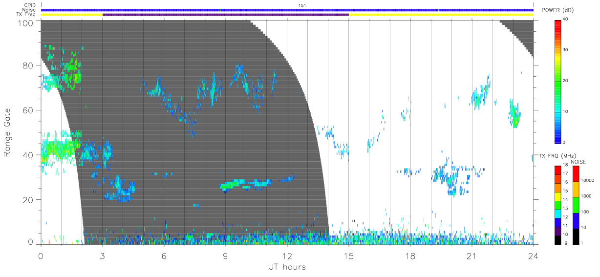Click the 15 tick label on UT hours axis
This screenshot has height=277, width=600.
(x=348, y=256)
